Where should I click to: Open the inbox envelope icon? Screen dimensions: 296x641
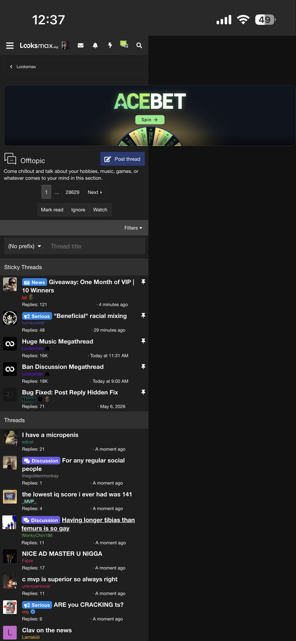coord(81,46)
